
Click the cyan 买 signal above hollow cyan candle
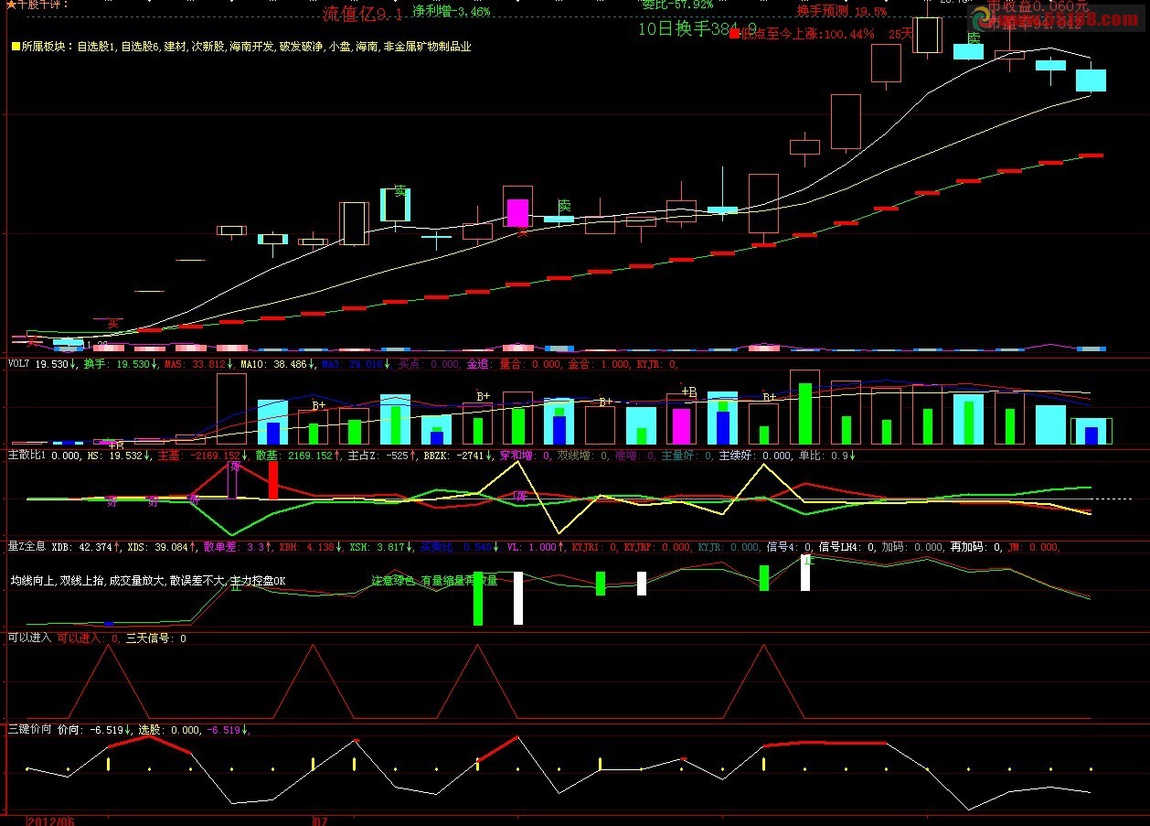399,191
